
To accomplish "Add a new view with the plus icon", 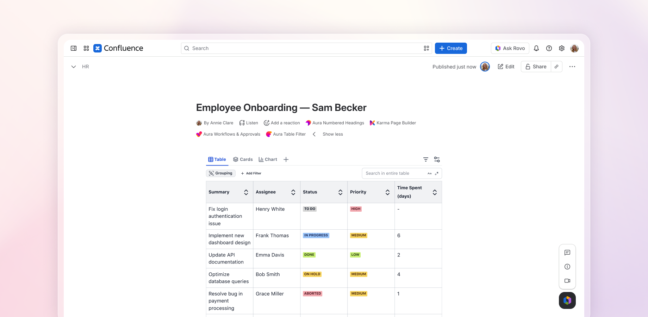I will 286,160.
